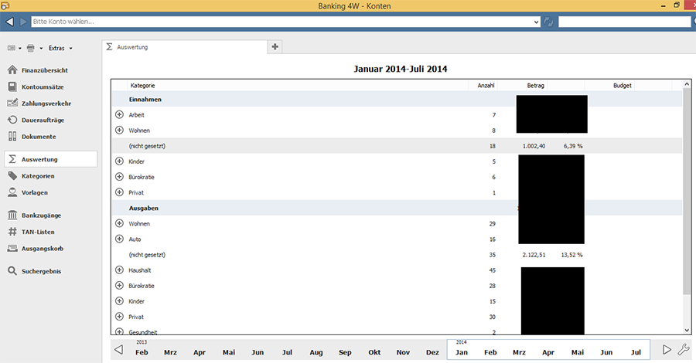
Task: Open Zahlungsverkehr icon in sidebar
Action: click(12, 103)
